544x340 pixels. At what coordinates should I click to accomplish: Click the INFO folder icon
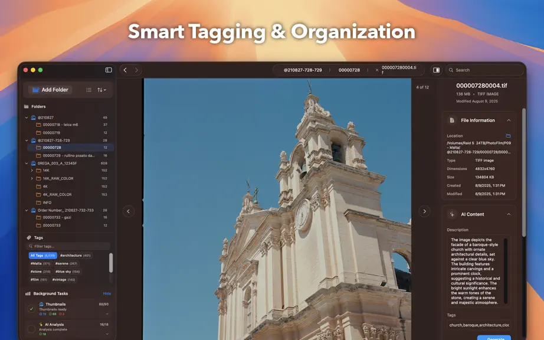38,202
